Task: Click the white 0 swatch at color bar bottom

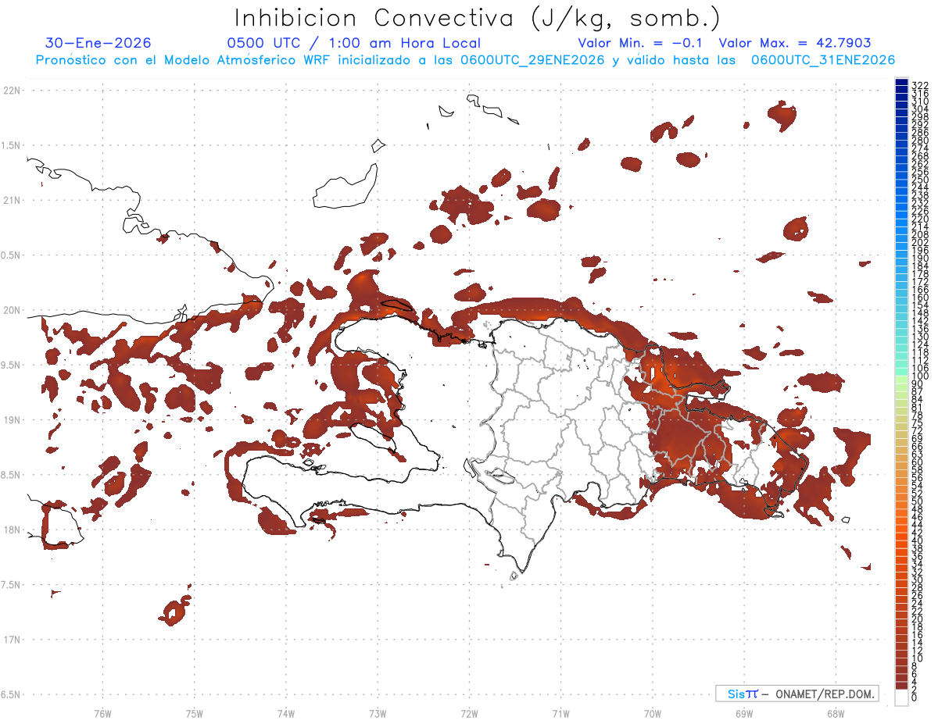Action: pyautogui.click(x=901, y=698)
